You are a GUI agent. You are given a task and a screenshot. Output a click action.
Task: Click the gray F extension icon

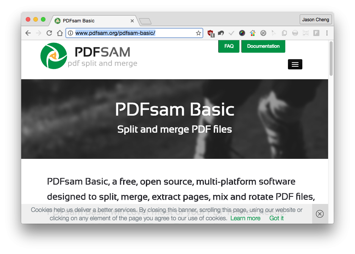316,33
